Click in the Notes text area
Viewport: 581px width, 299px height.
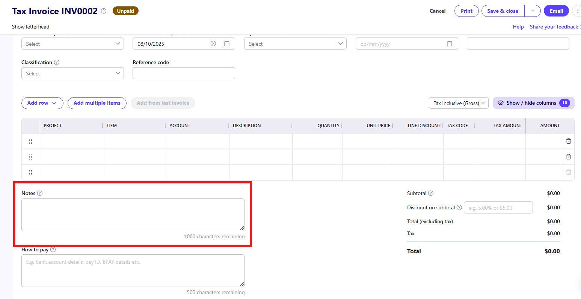coord(133,215)
